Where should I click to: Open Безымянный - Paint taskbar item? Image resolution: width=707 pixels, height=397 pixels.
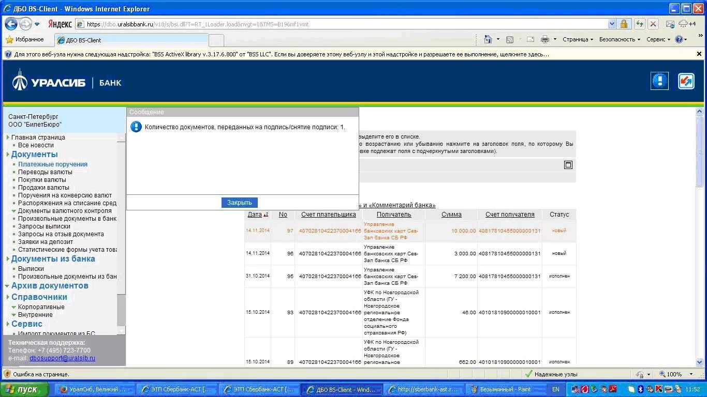click(507, 389)
